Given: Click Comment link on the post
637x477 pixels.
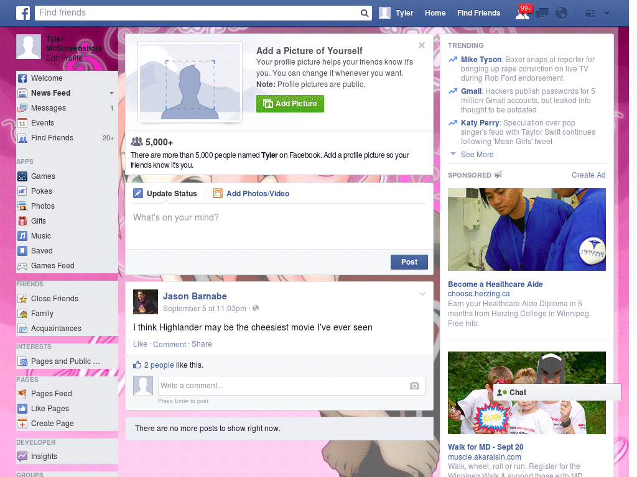Looking at the screenshot, I should point(169,344).
